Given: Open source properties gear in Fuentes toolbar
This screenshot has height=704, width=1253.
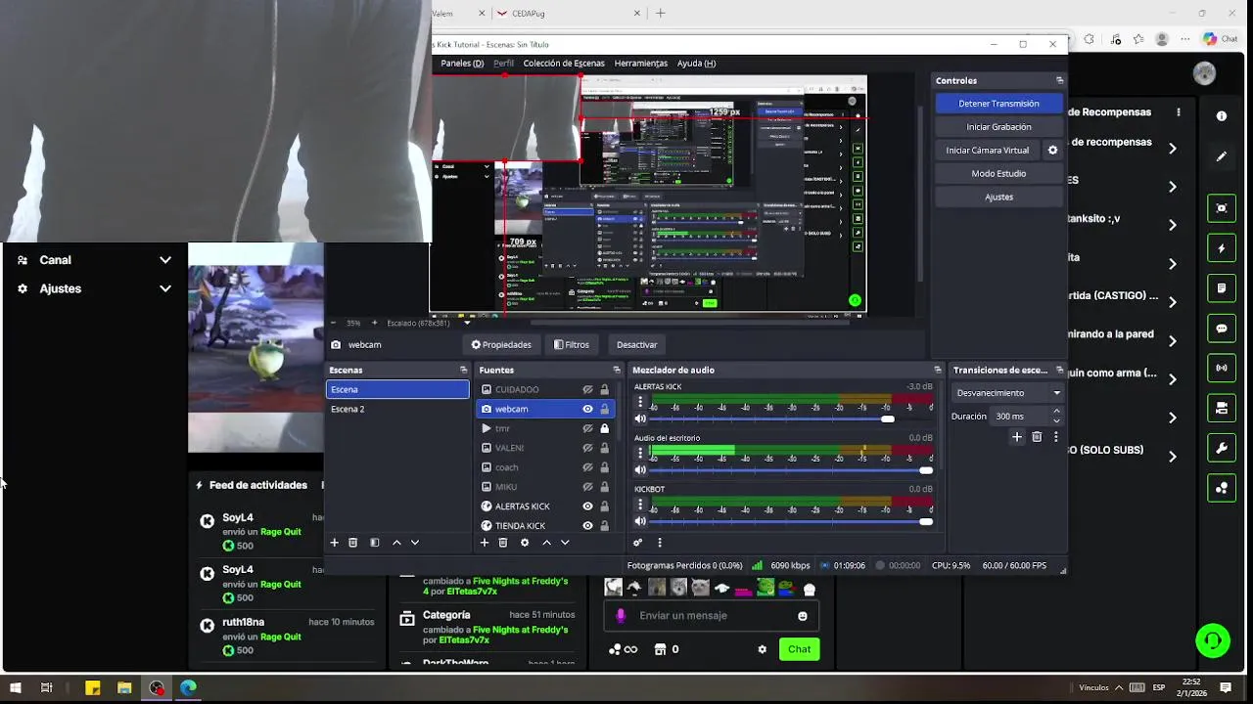Looking at the screenshot, I should click(x=525, y=543).
